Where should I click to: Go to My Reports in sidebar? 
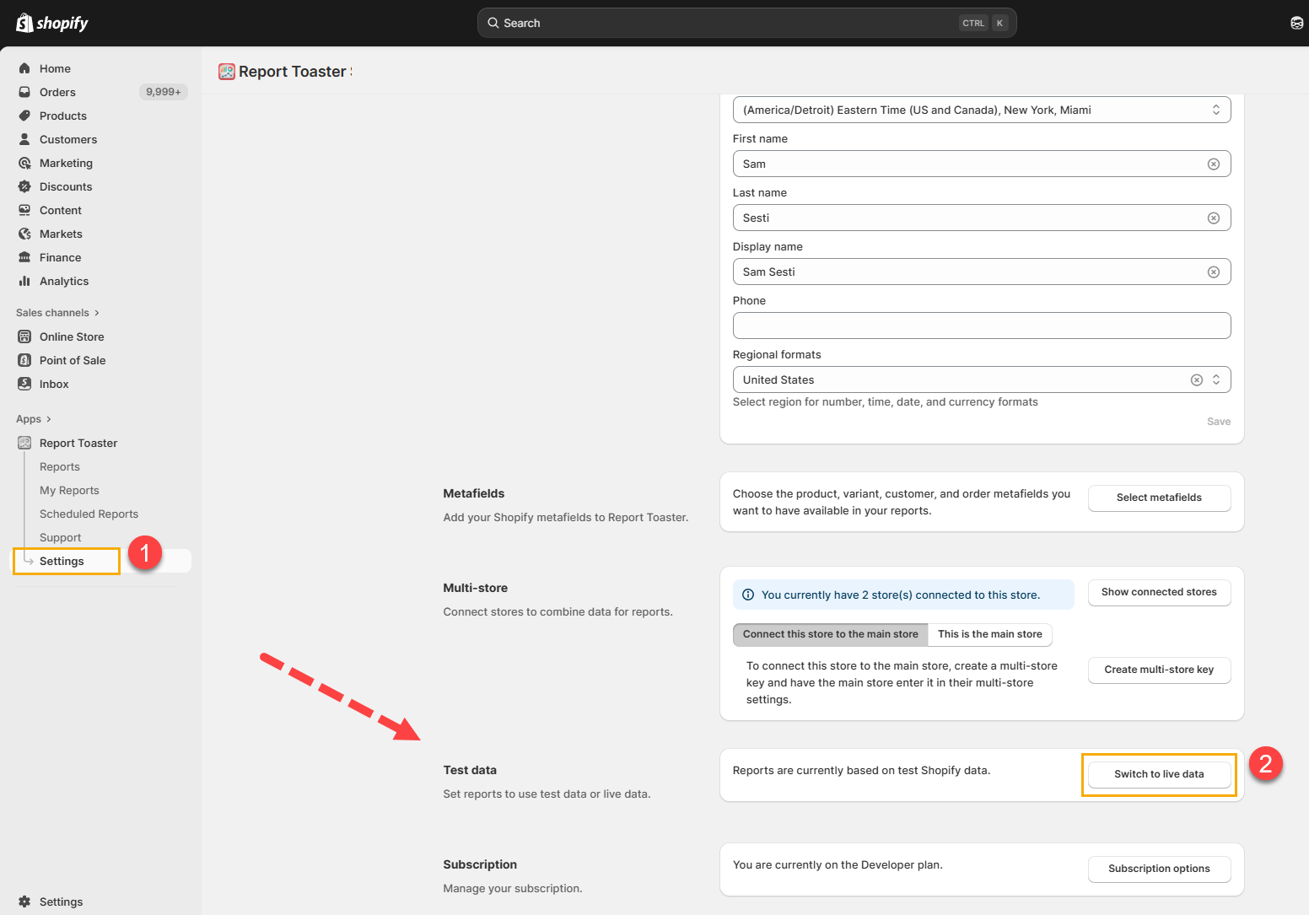69,490
